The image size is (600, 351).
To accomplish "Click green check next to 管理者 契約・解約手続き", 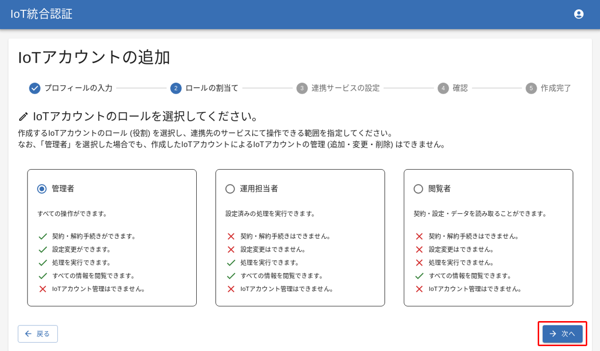I will (x=43, y=236).
